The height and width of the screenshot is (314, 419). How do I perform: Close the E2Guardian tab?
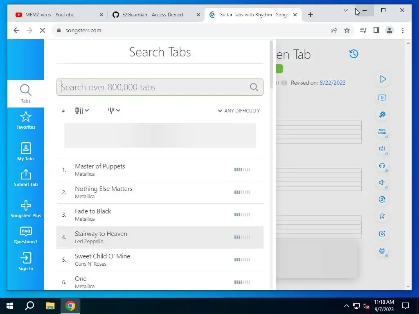[x=198, y=15]
